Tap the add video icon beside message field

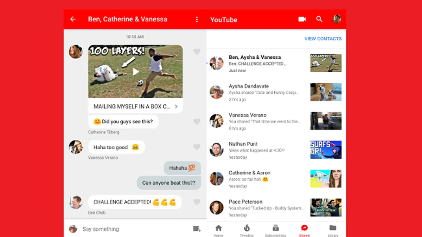pyautogui.click(x=197, y=229)
